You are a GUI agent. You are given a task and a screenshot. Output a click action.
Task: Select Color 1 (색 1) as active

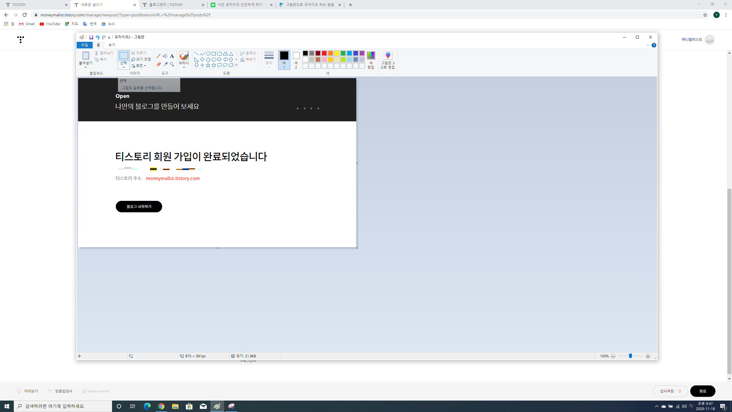[284, 60]
